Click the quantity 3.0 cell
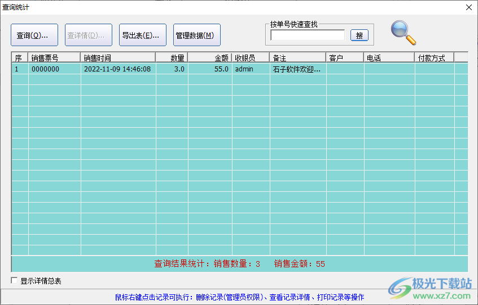This screenshot has width=478, height=305. pos(172,69)
